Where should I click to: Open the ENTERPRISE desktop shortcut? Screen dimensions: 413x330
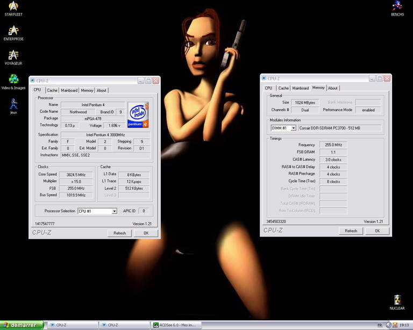pyautogui.click(x=13, y=33)
